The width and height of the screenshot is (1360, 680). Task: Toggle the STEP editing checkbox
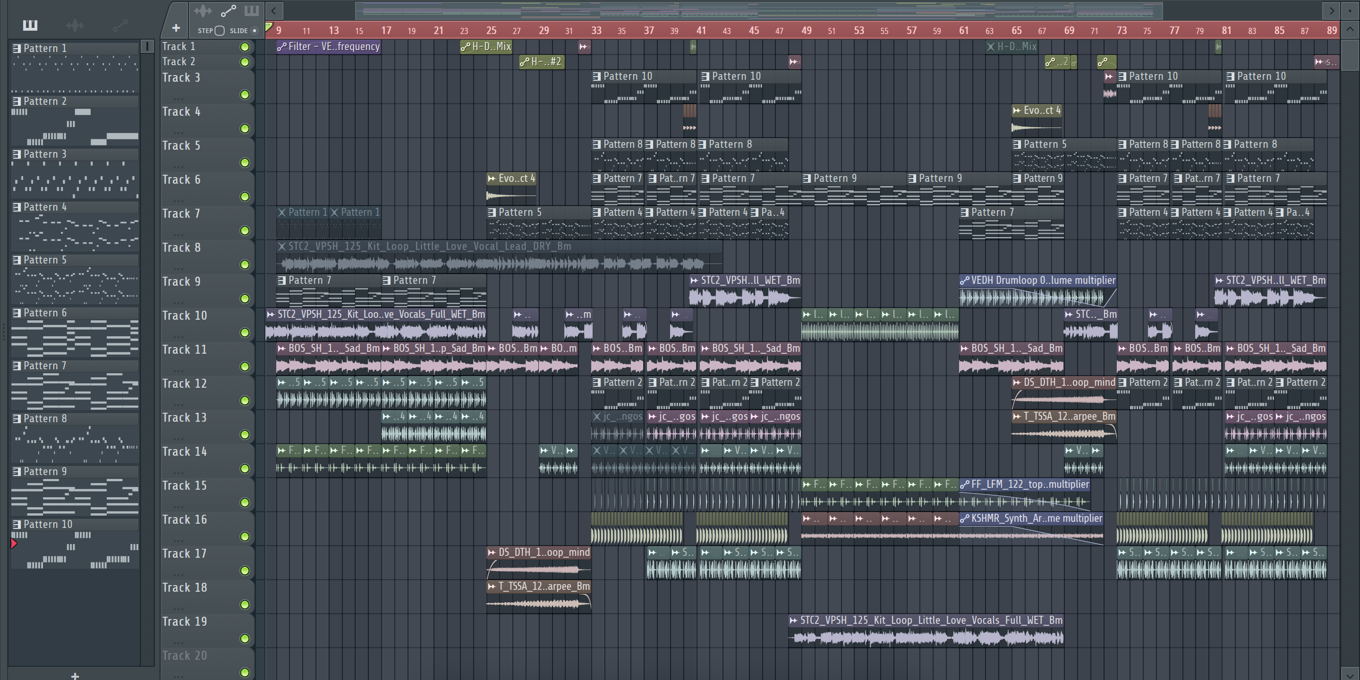tap(220, 31)
